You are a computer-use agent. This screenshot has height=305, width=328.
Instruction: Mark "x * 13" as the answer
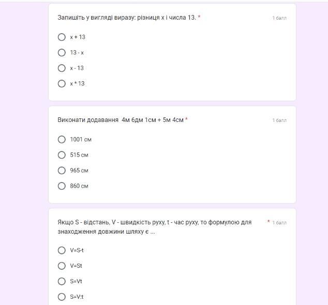pos(62,84)
